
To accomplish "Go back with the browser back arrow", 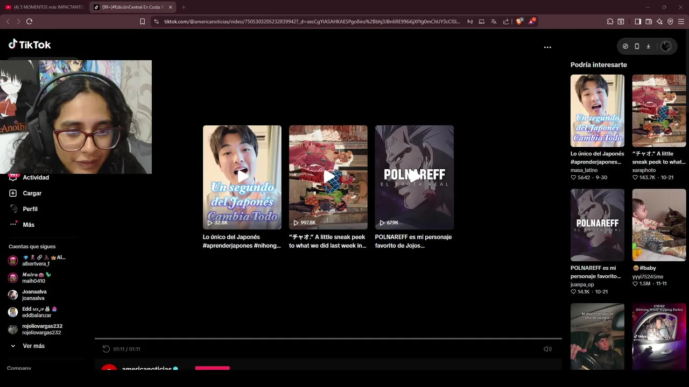I will tap(8, 21).
